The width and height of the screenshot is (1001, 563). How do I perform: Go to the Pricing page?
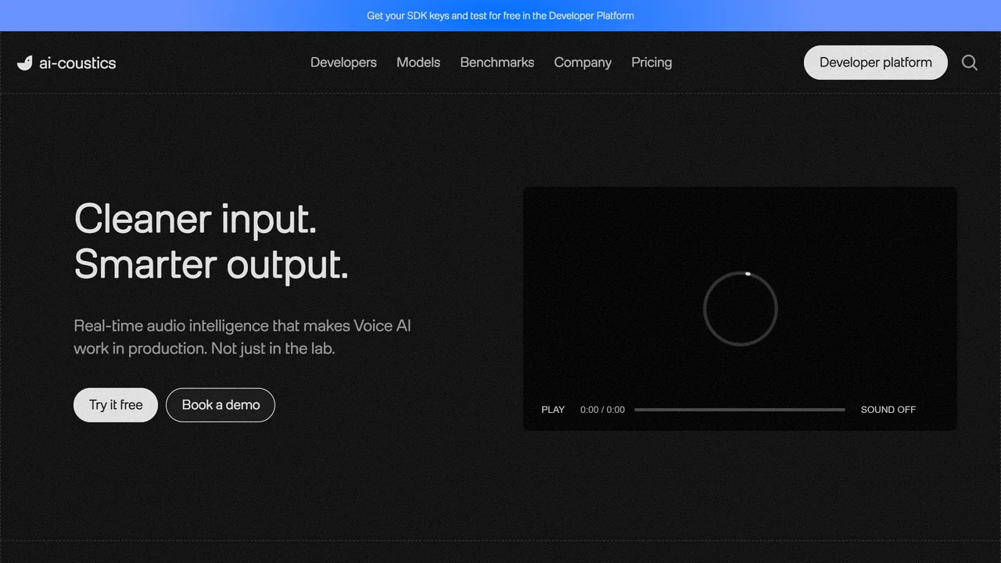click(x=651, y=63)
